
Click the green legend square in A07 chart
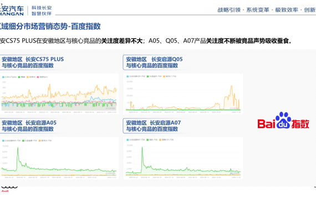click(x=147, y=140)
